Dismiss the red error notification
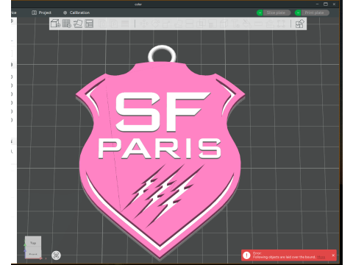 [333, 255]
